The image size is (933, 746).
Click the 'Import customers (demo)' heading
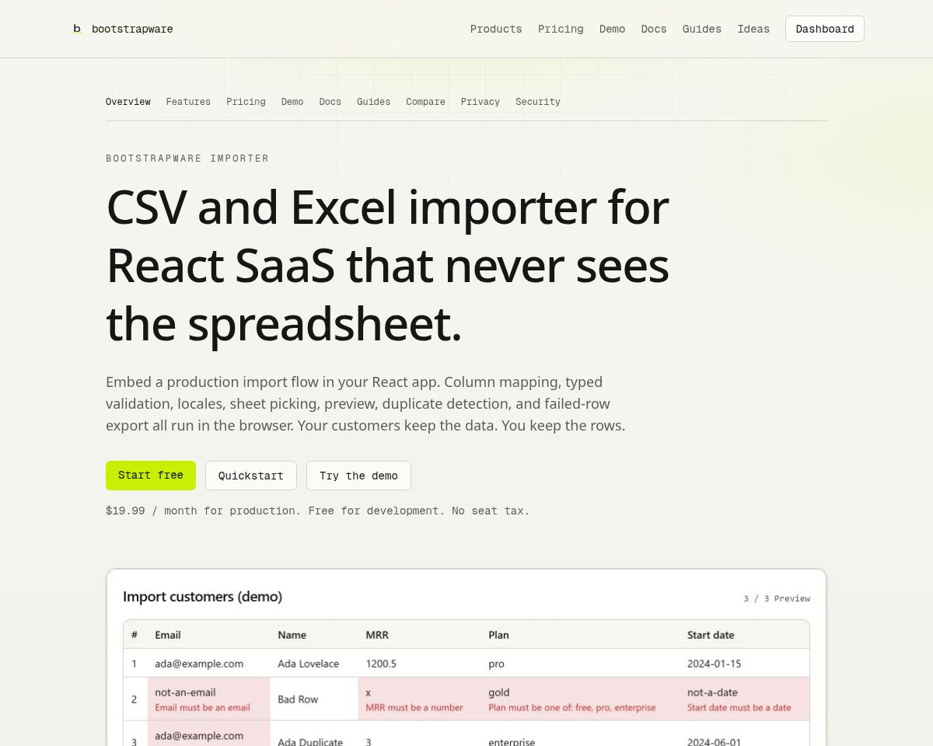202,597
